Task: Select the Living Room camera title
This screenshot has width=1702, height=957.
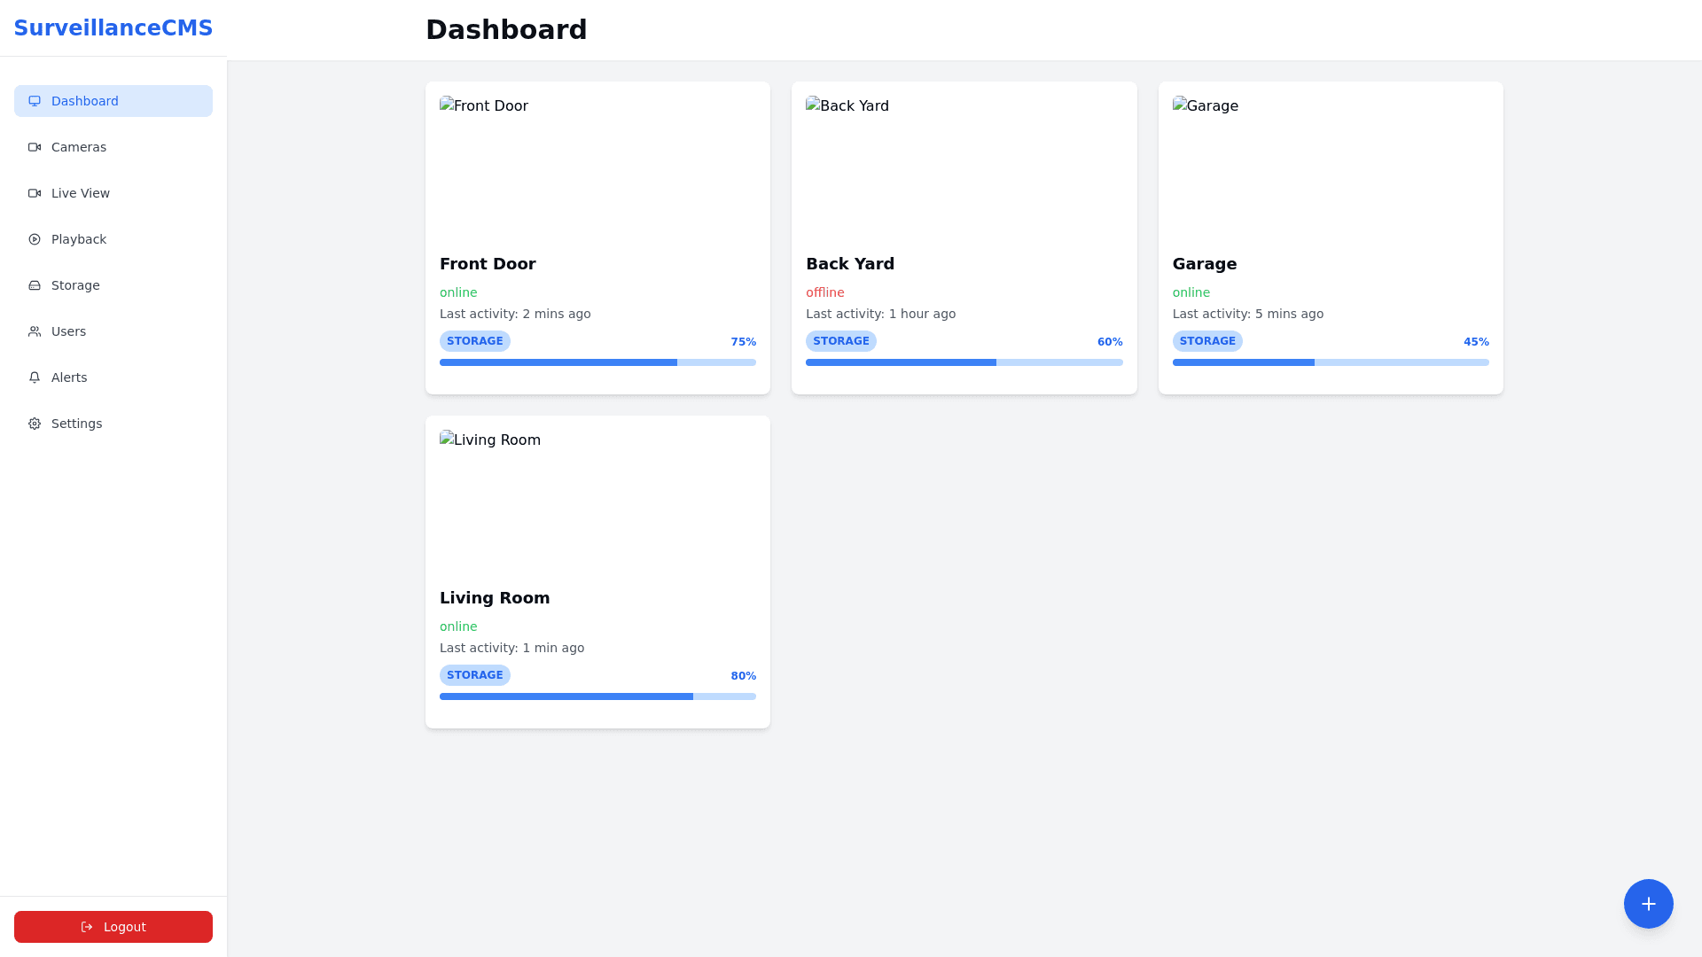Action: (495, 598)
